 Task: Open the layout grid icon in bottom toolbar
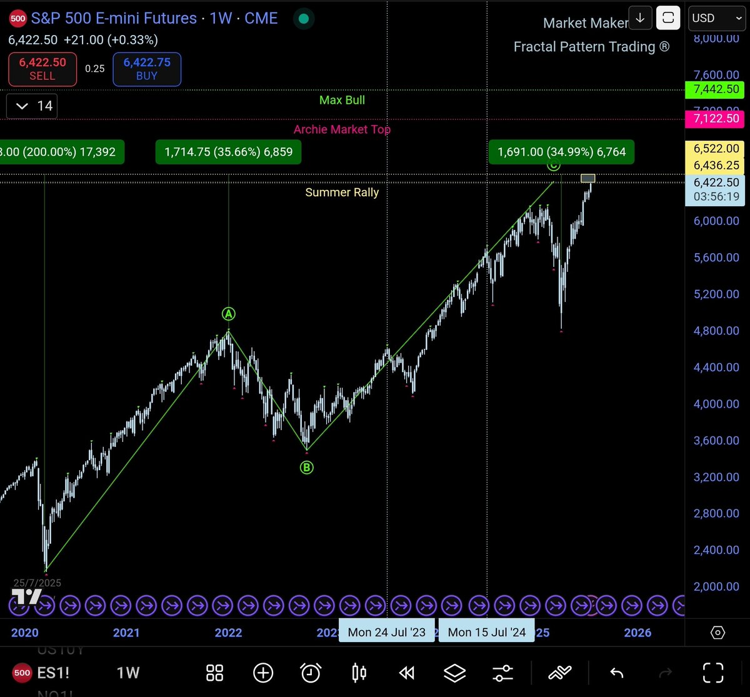click(x=214, y=673)
